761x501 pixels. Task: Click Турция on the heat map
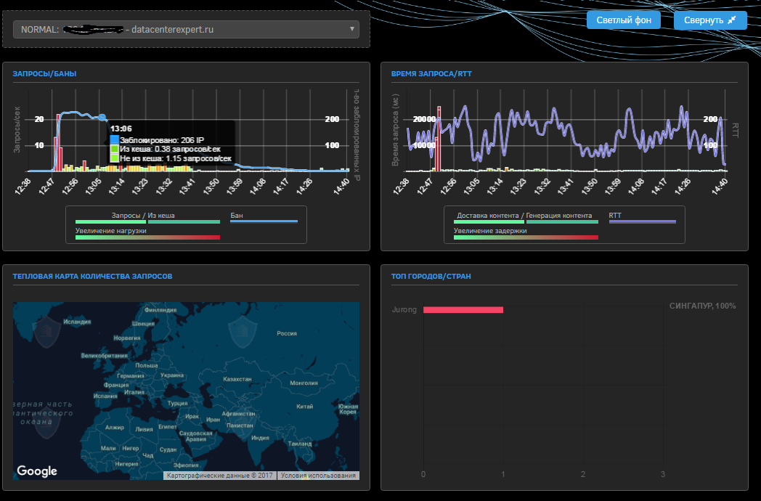(x=178, y=404)
